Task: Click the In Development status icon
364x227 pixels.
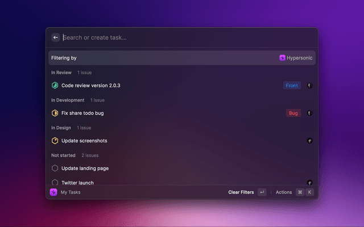Action: click(55, 113)
